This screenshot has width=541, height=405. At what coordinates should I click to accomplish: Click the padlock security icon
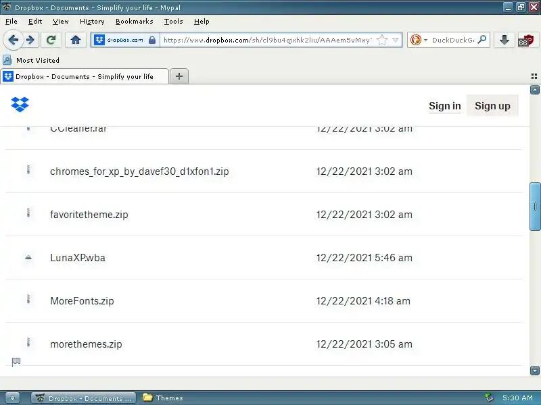tap(152, 40)
